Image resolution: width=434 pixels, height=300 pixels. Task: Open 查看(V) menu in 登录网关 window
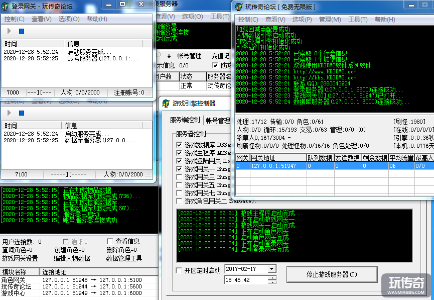click(42, 19)
